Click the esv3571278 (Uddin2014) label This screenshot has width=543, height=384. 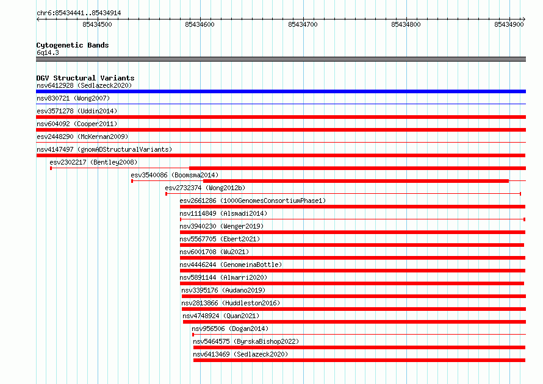(77, 111)
